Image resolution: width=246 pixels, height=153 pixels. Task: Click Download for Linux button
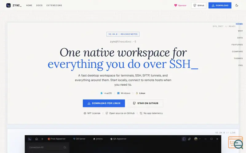pos(104,103)
